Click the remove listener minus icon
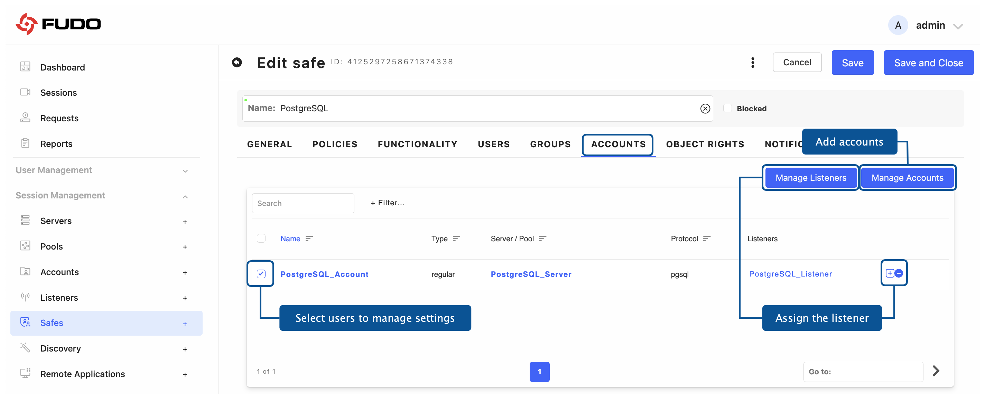Image resolution: width=985 pixels, height=402 pixels. point(899,273)
